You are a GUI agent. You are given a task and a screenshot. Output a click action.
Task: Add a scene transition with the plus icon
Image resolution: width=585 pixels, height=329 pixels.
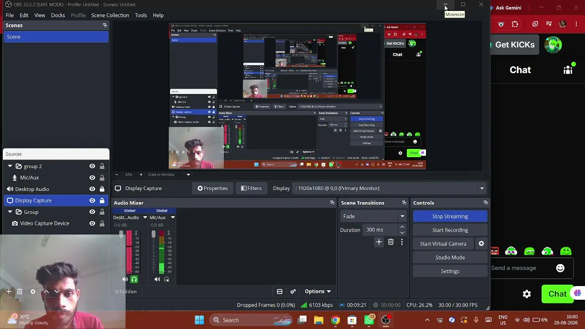click(x=379, y=242)
